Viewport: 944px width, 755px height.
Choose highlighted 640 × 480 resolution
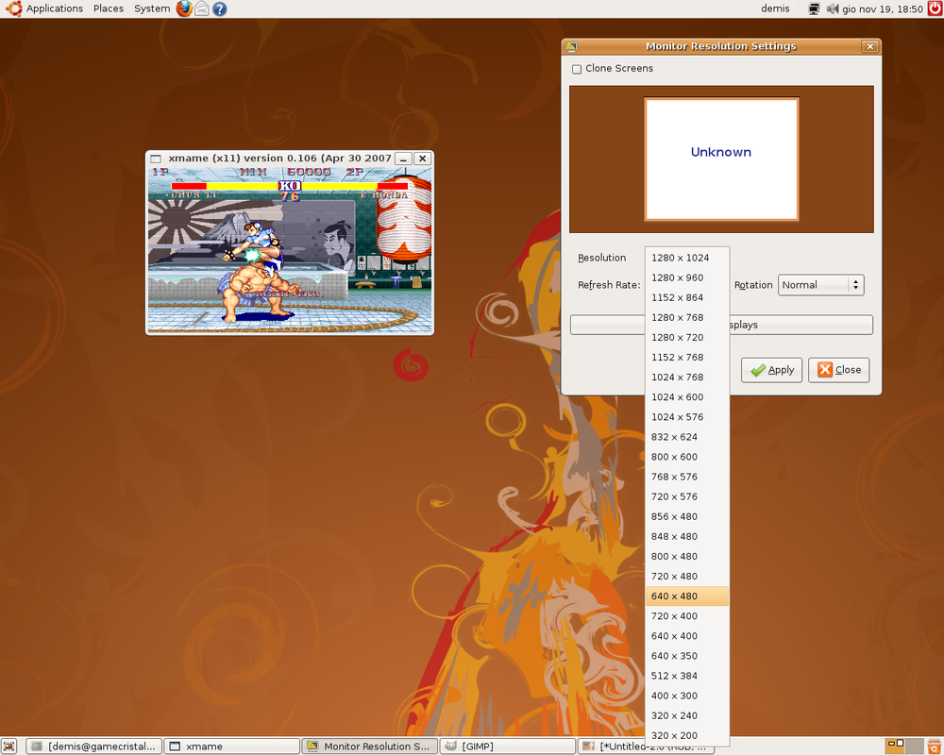point(687,596)
